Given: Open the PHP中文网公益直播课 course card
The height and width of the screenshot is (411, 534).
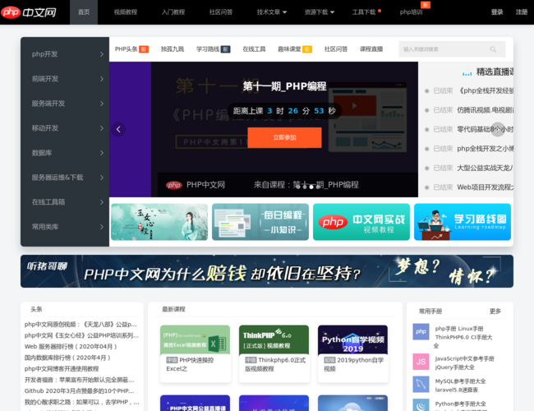Looking at the screenshot, I should point(196,403).
